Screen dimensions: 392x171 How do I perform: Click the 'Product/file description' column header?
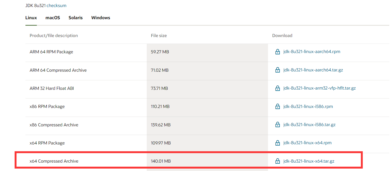tap(54, 36)
